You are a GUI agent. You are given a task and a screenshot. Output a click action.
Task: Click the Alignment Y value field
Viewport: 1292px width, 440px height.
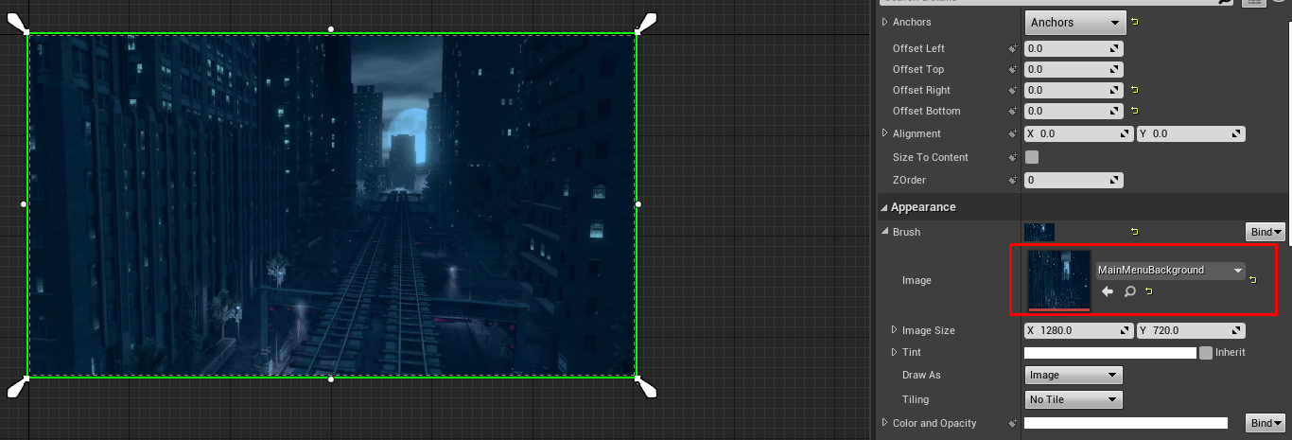(x=1191, y=134)
